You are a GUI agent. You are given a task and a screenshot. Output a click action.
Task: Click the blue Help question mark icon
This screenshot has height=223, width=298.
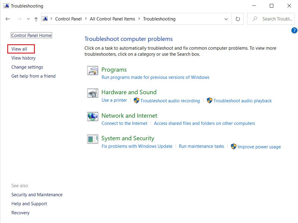click(x=294, y=30)
